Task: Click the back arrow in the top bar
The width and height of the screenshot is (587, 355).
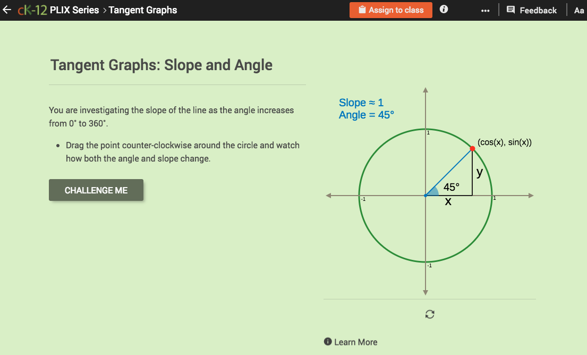Action: point(7,10)
